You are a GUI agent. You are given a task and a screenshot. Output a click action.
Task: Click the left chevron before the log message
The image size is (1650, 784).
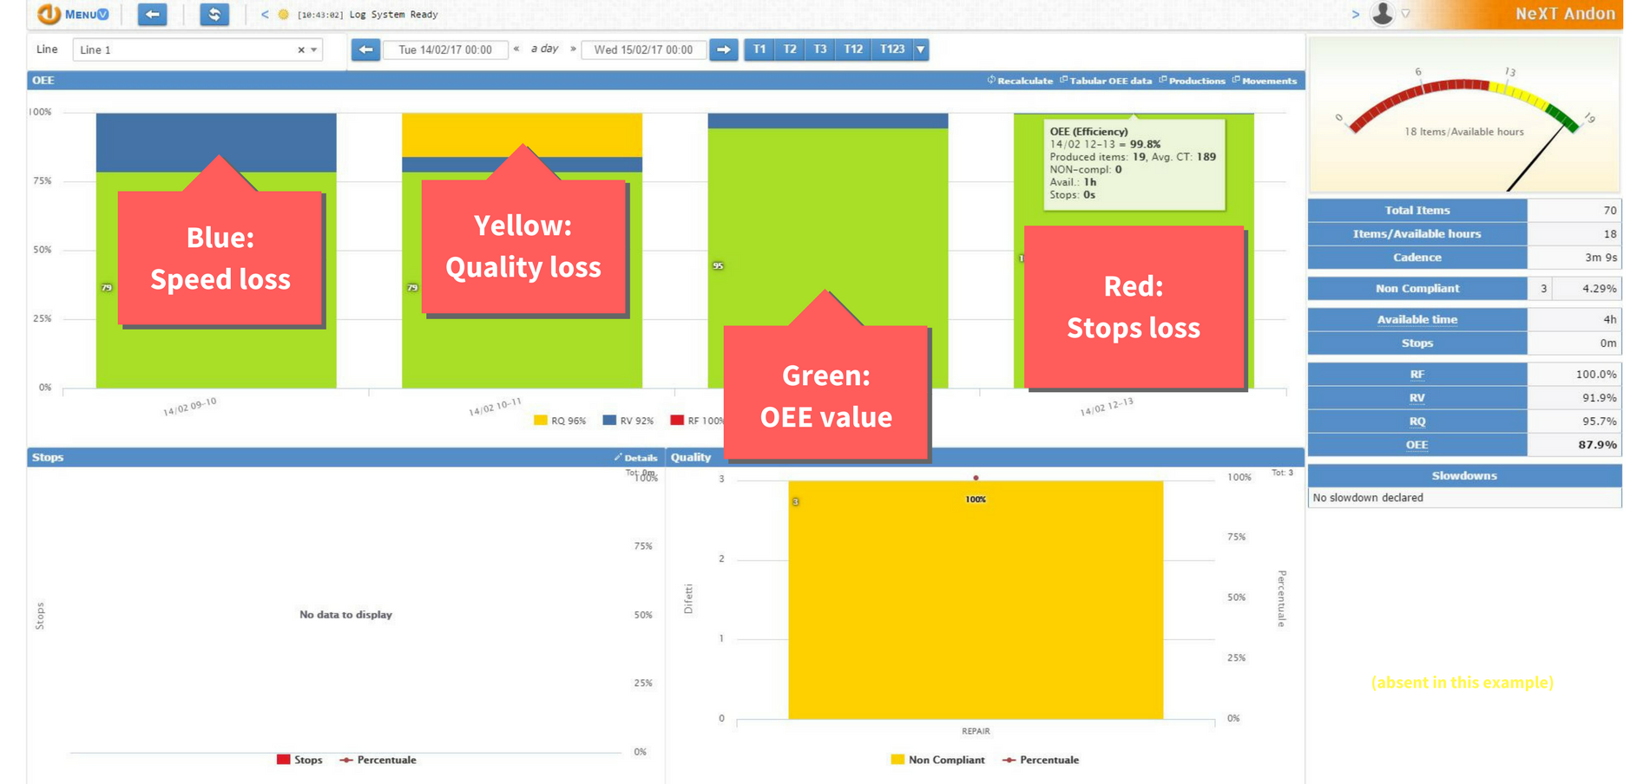pyautogui.click(x=265, y=15)
